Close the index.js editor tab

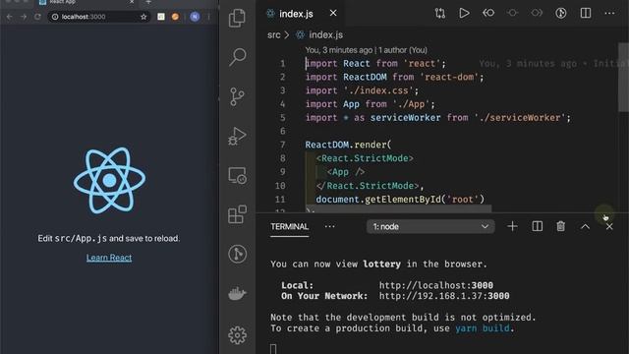[x=333, y=13]
